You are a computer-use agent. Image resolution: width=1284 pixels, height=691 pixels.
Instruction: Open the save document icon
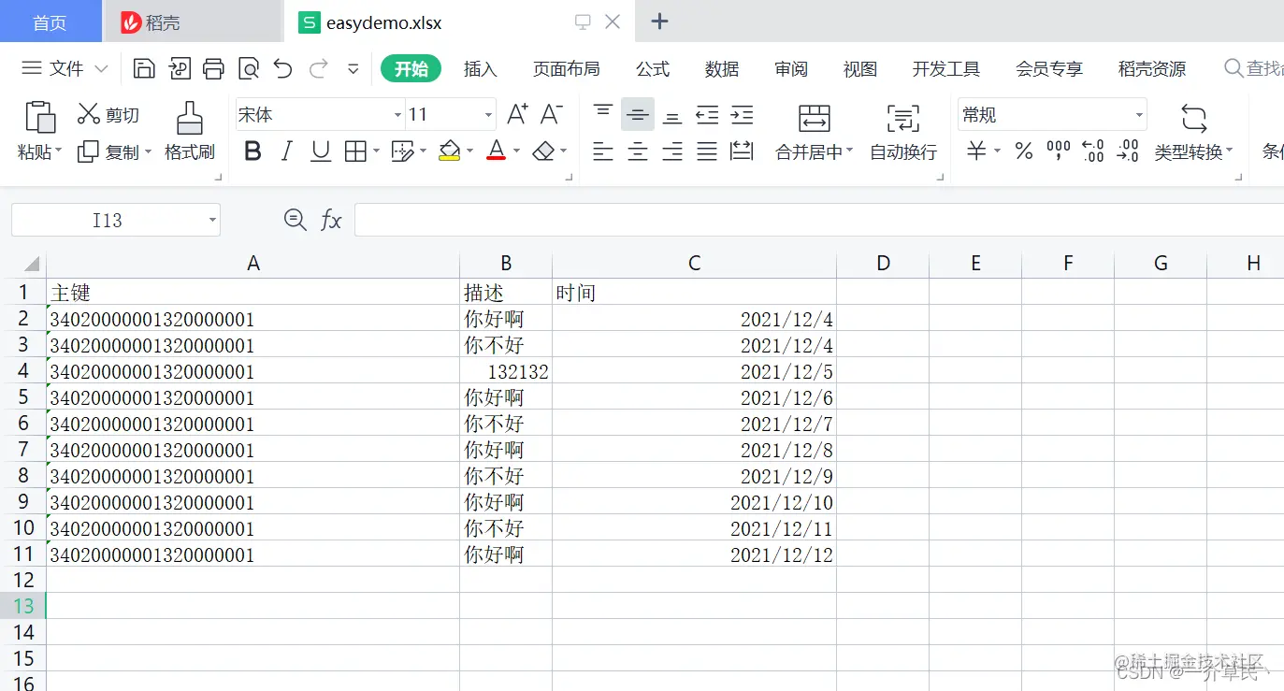click(145, 68)
